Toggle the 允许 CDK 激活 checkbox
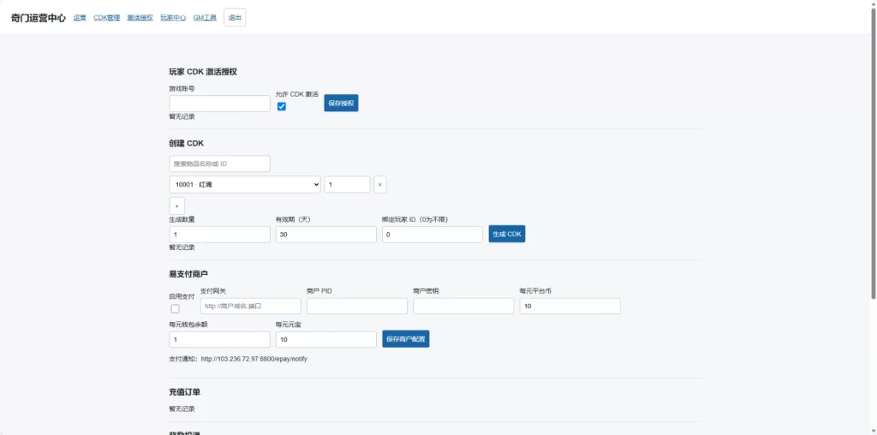This screenshot has height=435, width=877. (282, 106)
